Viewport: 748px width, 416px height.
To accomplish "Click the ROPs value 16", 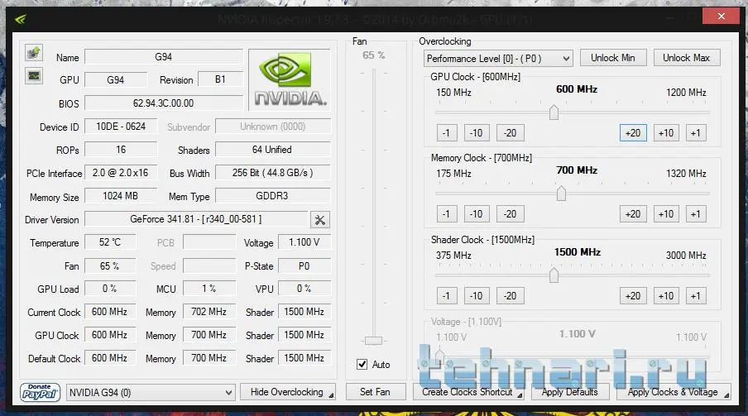I will click(121, 150).
